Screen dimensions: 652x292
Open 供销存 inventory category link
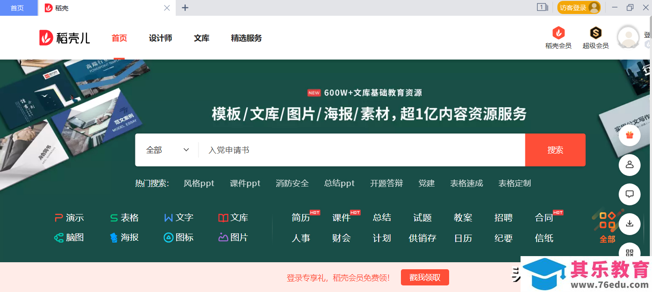[x=422, y=238]
